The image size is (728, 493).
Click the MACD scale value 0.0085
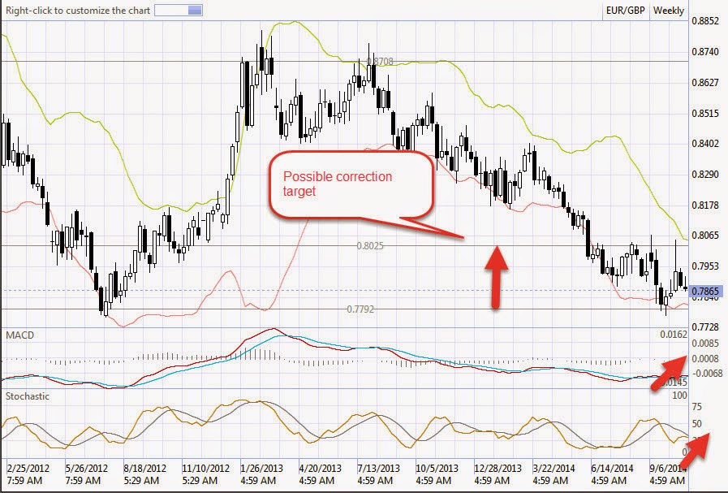pos(705,344)
